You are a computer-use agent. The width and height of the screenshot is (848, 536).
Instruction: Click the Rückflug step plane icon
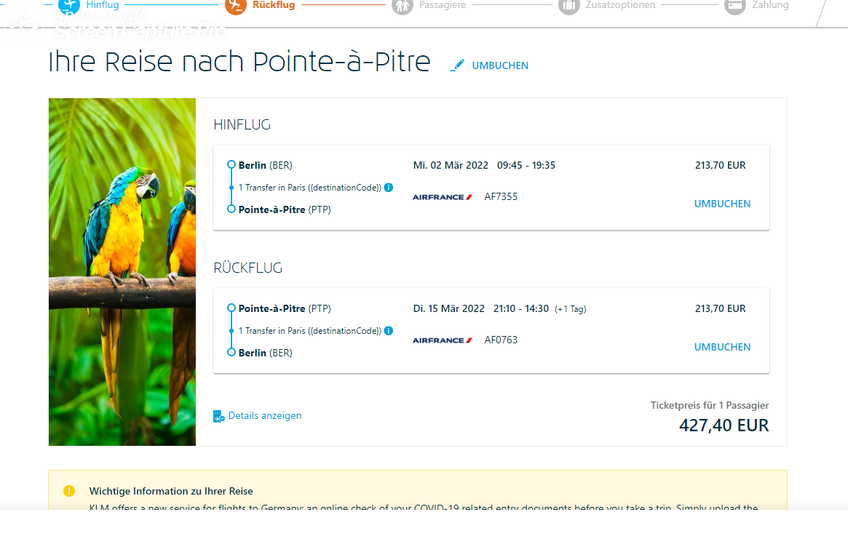pyautogui.click(x=235, y=6)
